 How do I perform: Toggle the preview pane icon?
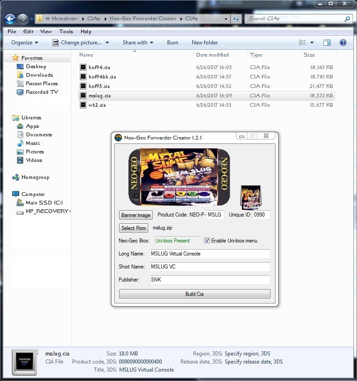coord(327,43)
